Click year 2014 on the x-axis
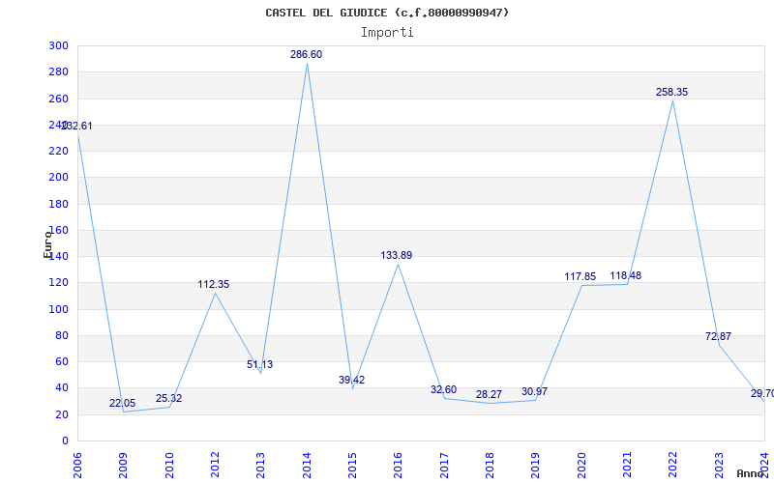 [306, 466]
